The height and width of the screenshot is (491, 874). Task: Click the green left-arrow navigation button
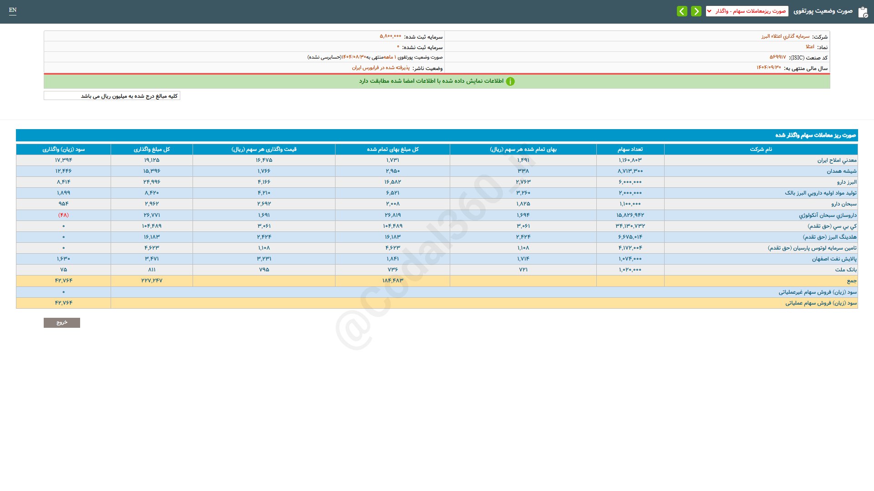(x=682, y=11)
